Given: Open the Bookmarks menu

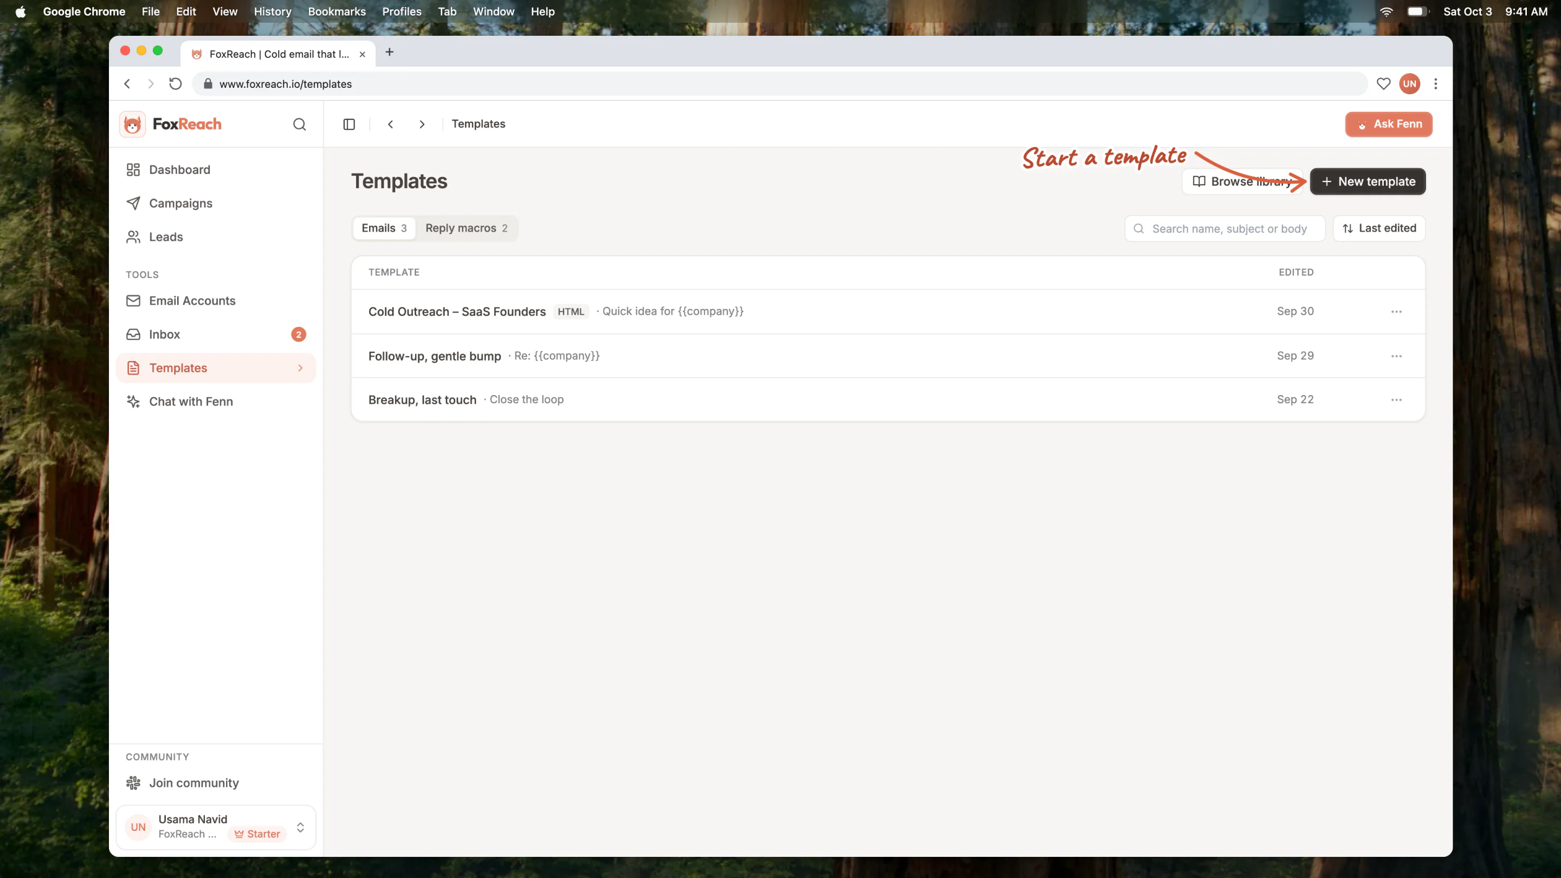Looking at the screenshot, I should [x=337, y=11].
